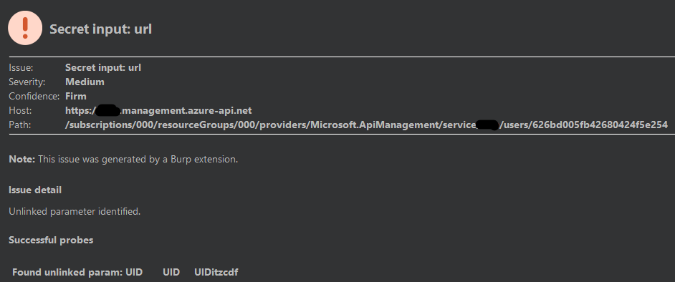Image resolution: width=675 pixels, height=282 pixels.
Task: Click the 'Secret input: url' heading
Action: tap(101, 29)
